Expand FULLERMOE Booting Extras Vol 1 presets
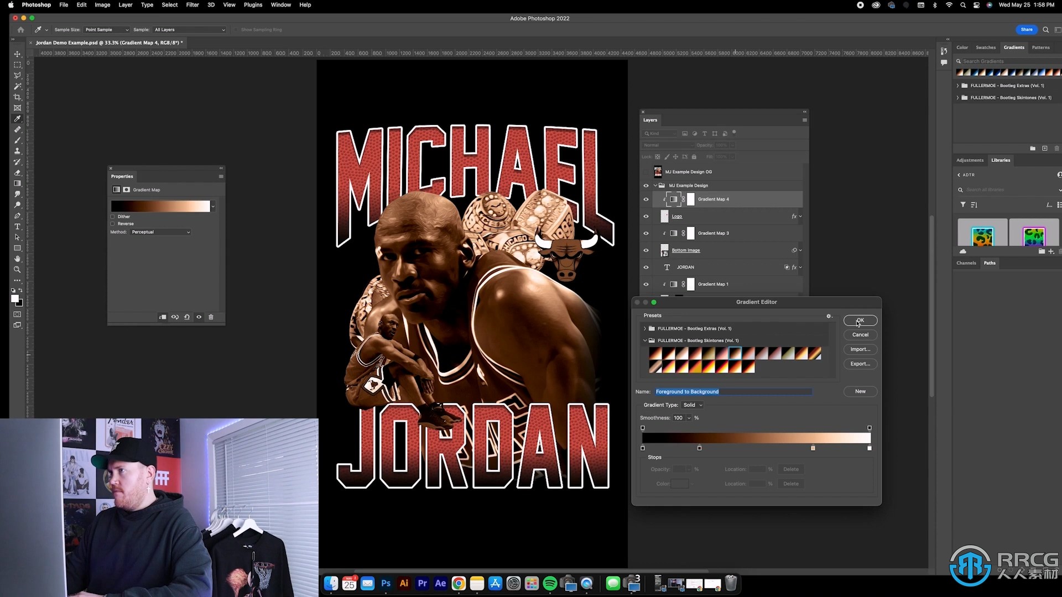Viewport: 1062px width, 597px height. (x=645, y=328)
